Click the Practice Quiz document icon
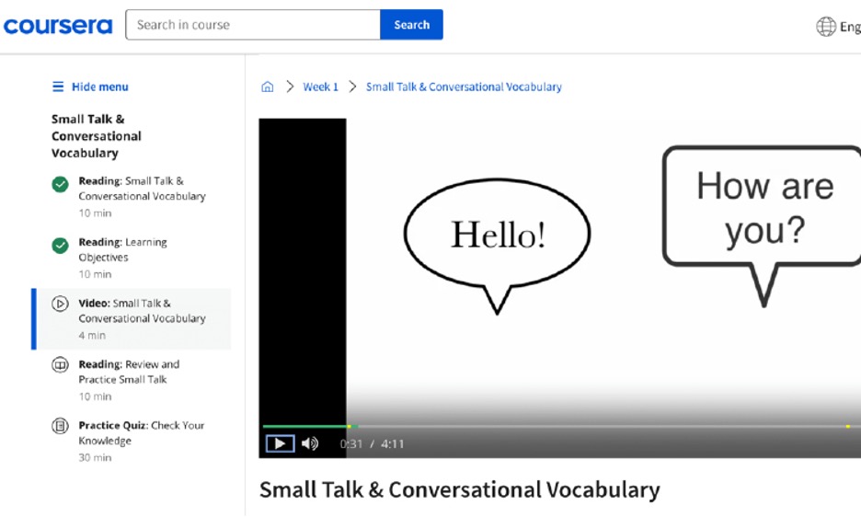Viewport: 861px width, 517px height. coord(60,426)
